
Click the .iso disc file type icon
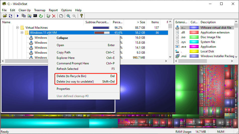(x=177, y=37)
